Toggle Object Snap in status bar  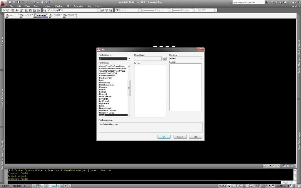click(50, 186)
